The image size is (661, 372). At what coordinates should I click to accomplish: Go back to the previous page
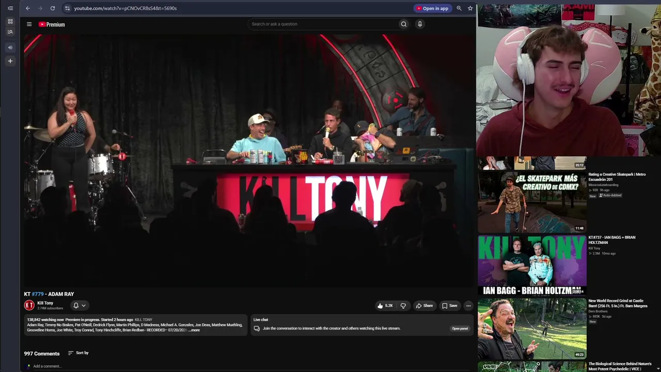coord(28,8)
